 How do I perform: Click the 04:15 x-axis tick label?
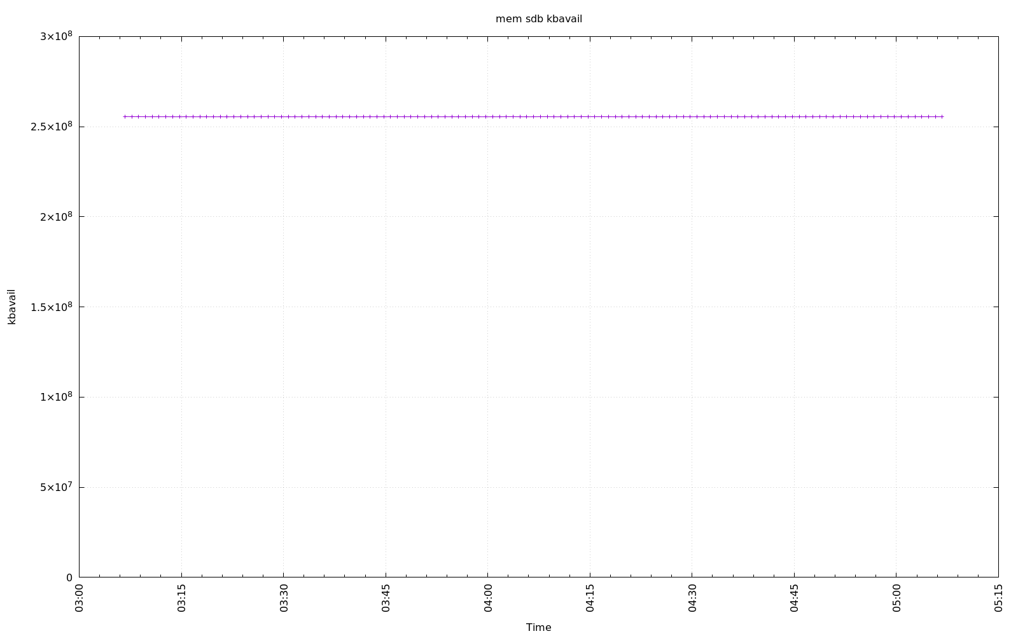590,598
